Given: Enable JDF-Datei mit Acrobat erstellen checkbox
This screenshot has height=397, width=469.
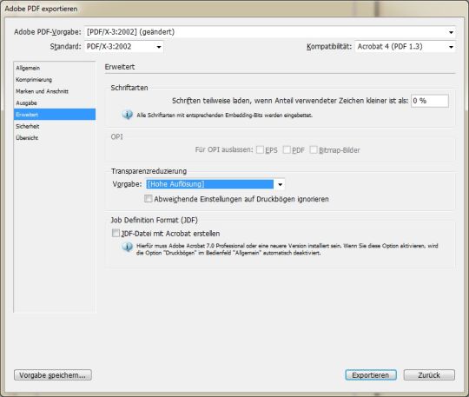Looking at the screenshot, I should [x=116, y=233].
